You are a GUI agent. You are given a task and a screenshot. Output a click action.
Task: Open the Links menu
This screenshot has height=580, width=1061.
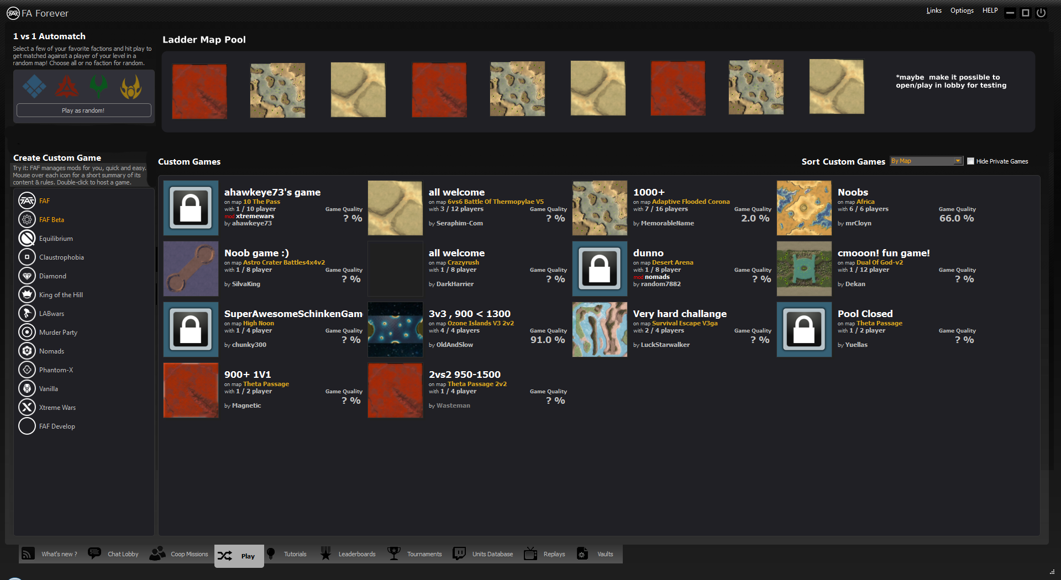[x=934, y=10]
